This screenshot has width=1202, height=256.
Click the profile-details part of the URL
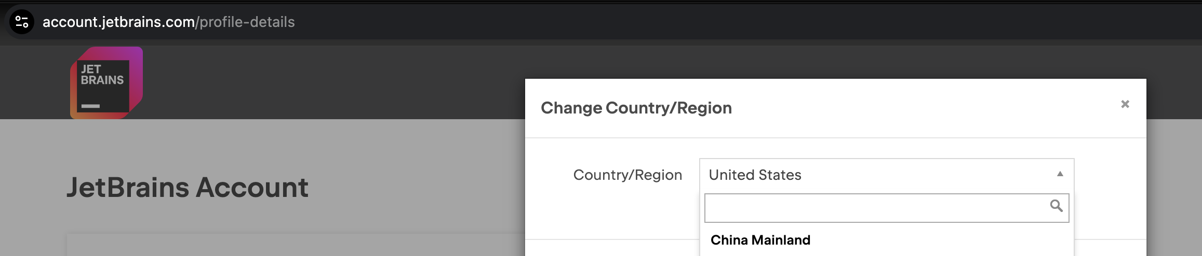pos(247,22)
